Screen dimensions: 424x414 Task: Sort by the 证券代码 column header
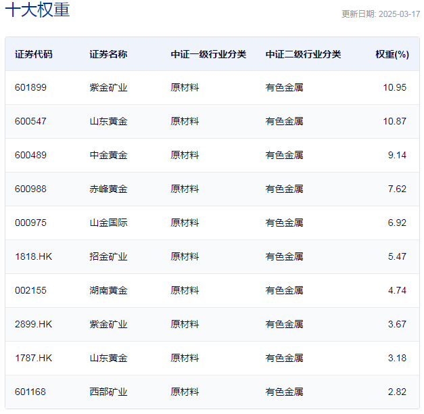33,54
